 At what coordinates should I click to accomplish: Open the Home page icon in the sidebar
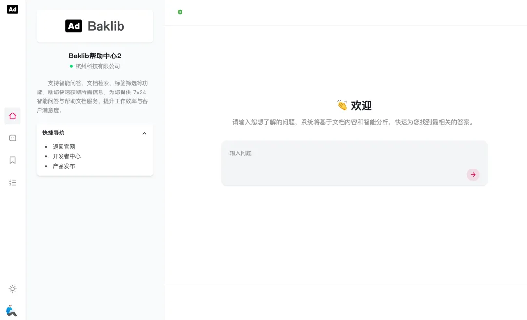coord(12,116)
